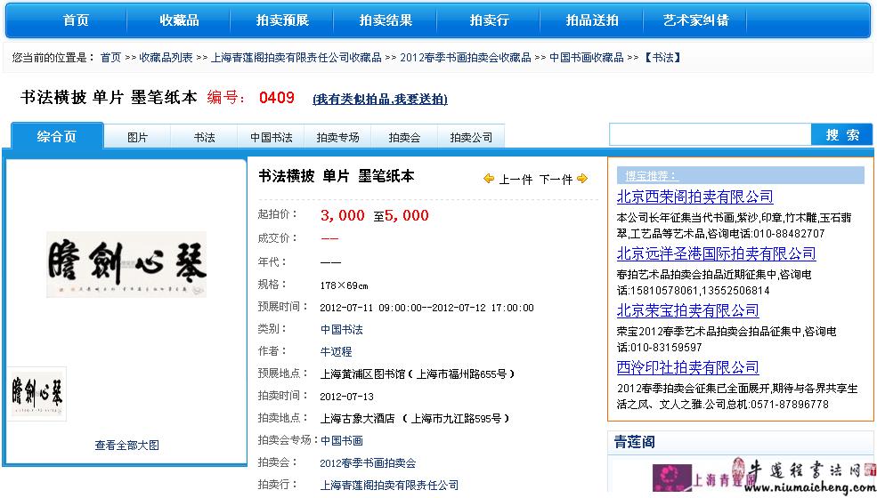Click 我有类似拍品,我要送拍 link
The height and width of the screenshot is (498, 877).
(380, 100)
